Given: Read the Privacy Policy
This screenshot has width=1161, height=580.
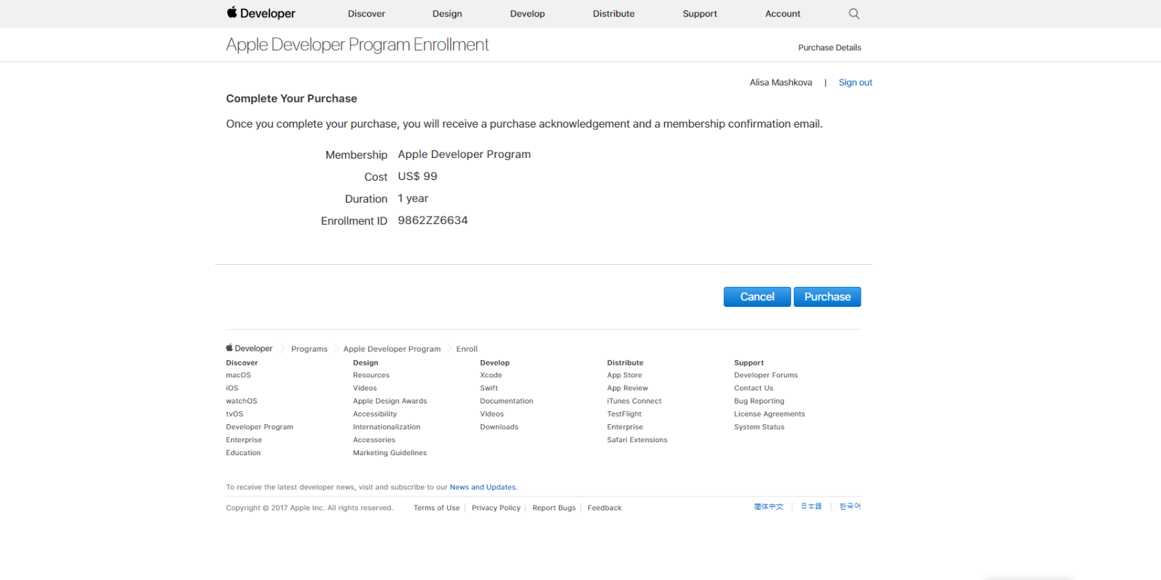Looking at the screenshot, I should click(x=496, y=508).
